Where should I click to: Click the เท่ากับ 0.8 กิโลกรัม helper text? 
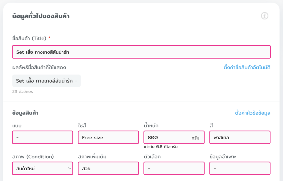pos(160,147)
